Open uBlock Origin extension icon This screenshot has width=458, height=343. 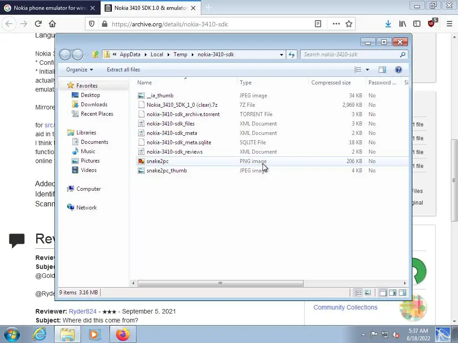[x=432, y=23]
